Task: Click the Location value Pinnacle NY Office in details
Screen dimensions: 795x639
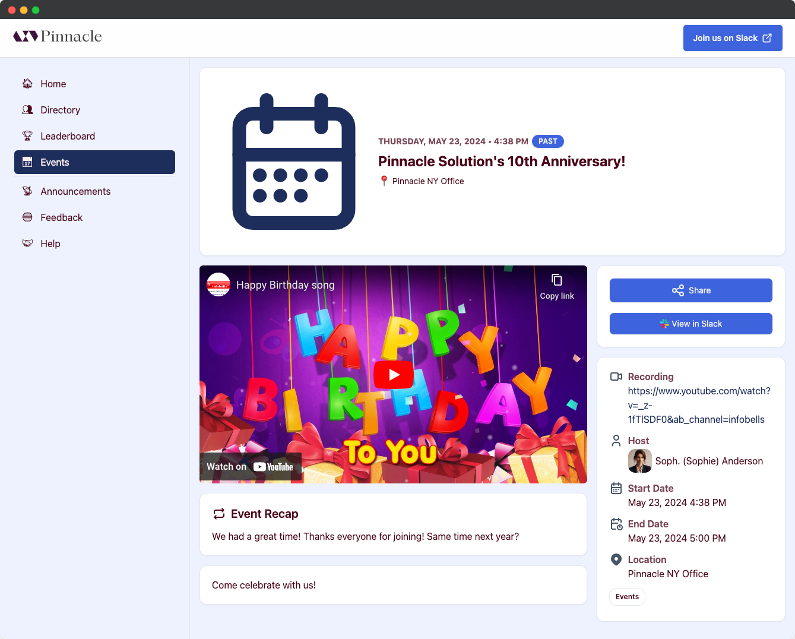Action: 668,574
